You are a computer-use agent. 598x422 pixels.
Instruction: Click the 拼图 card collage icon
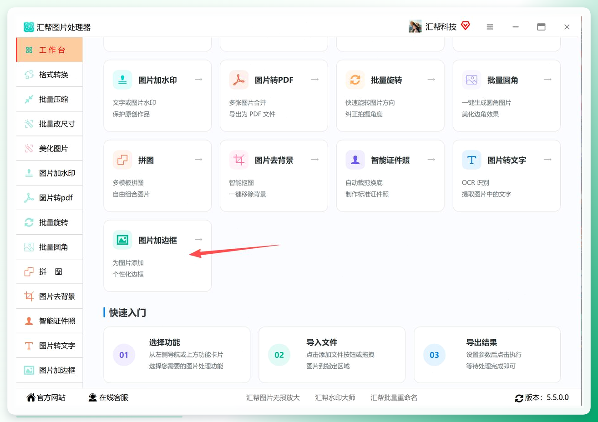pyautogui.click(x=122, y=160)
